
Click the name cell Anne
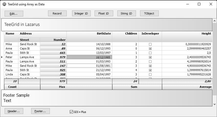point(11,48)
